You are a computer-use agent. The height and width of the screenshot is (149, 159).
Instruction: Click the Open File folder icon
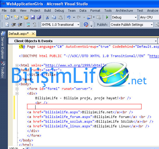pos(26,17)
